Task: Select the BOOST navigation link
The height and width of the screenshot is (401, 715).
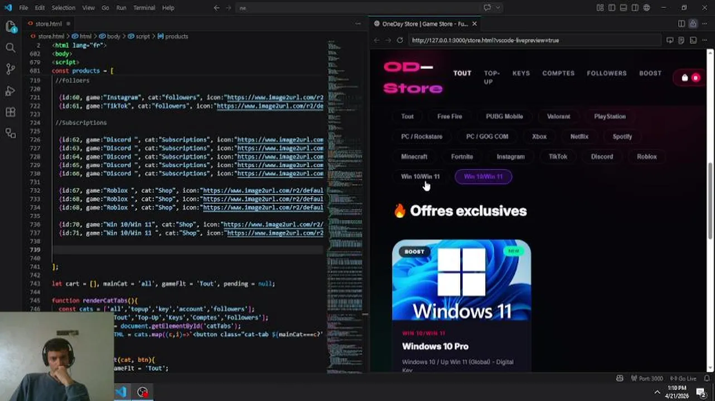Action: pos(650,73)
